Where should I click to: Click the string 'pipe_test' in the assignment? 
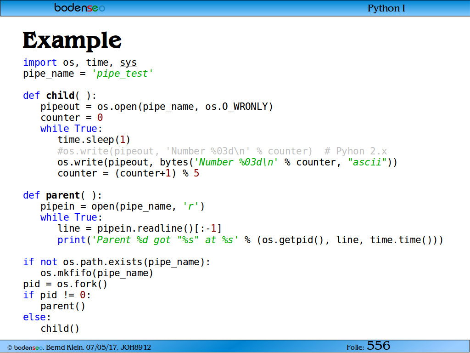(x=122, y=74)
